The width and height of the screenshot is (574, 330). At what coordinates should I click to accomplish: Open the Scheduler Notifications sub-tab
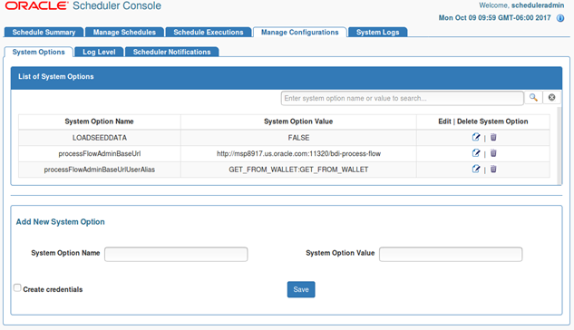pyautogui.click(x=171, y=52)
